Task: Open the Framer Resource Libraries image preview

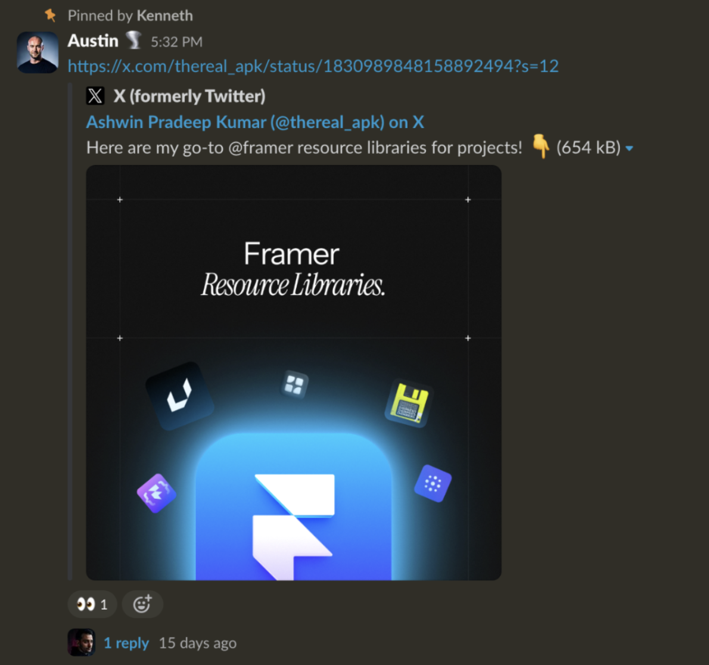Action: tap(294, 372)
